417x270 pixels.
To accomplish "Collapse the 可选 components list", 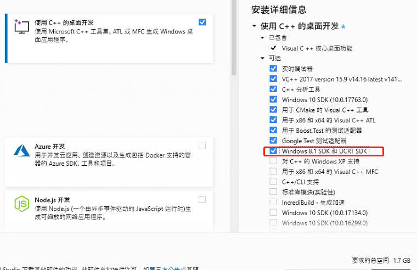I will coord(263,58).
